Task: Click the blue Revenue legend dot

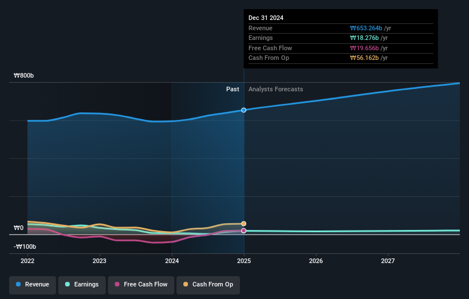Action: point(18,284)
